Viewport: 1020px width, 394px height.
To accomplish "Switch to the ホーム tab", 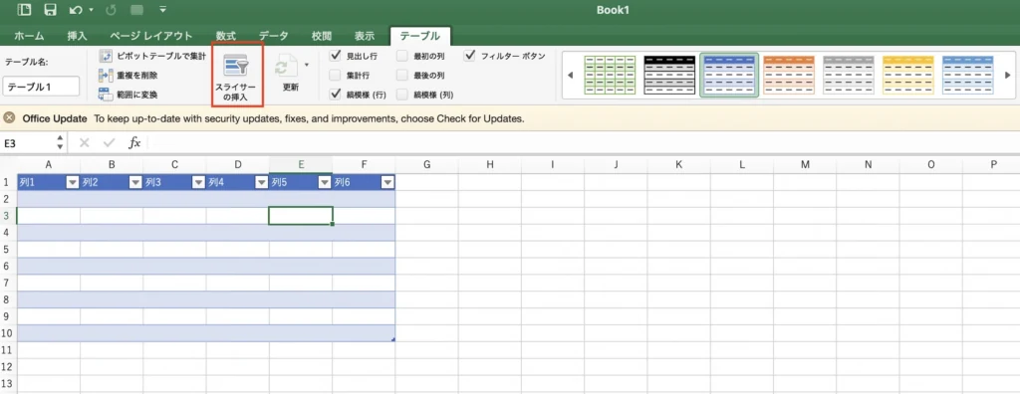I will pos(29,36).
